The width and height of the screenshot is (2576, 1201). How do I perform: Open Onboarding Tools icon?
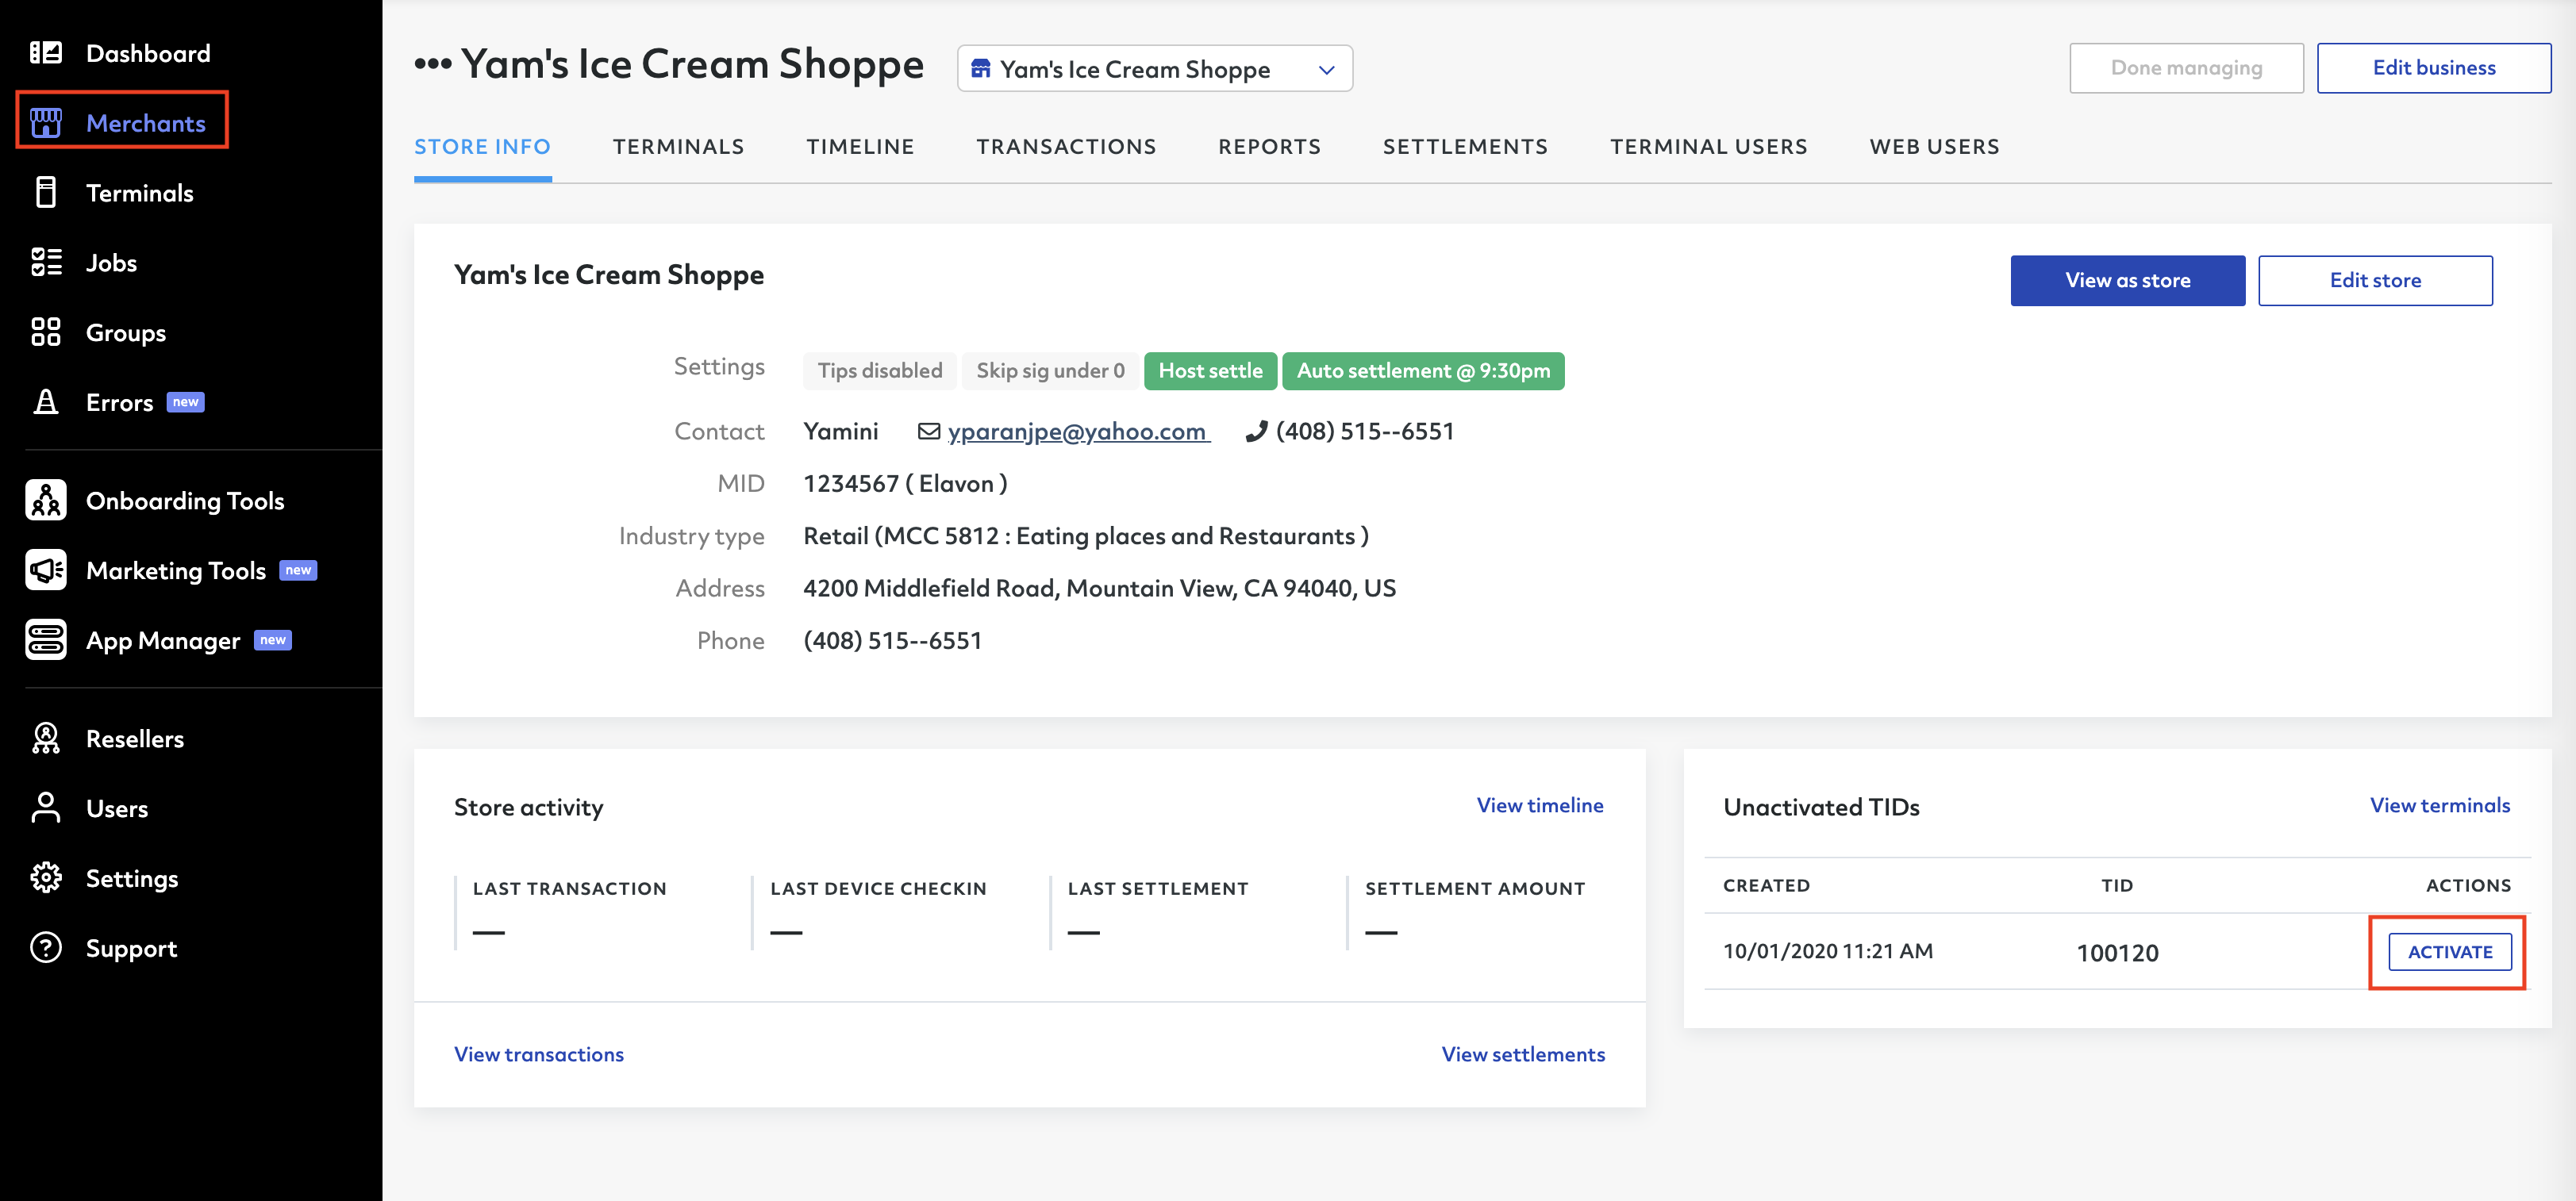point(46,501)
